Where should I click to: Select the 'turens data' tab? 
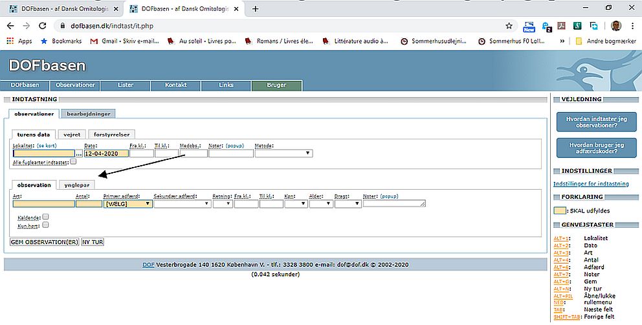tap(34, 135)
